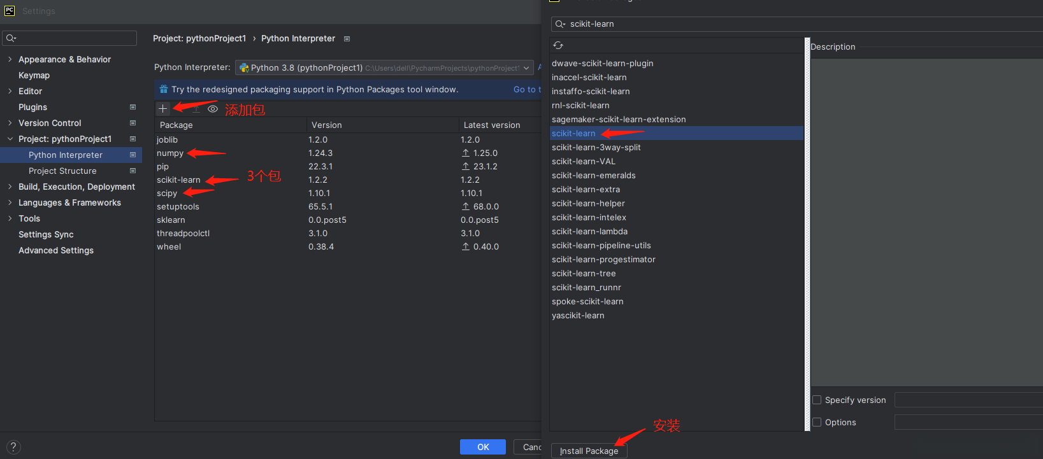Enable the Options checkbox
The image size is (1043, 459).
817,422
